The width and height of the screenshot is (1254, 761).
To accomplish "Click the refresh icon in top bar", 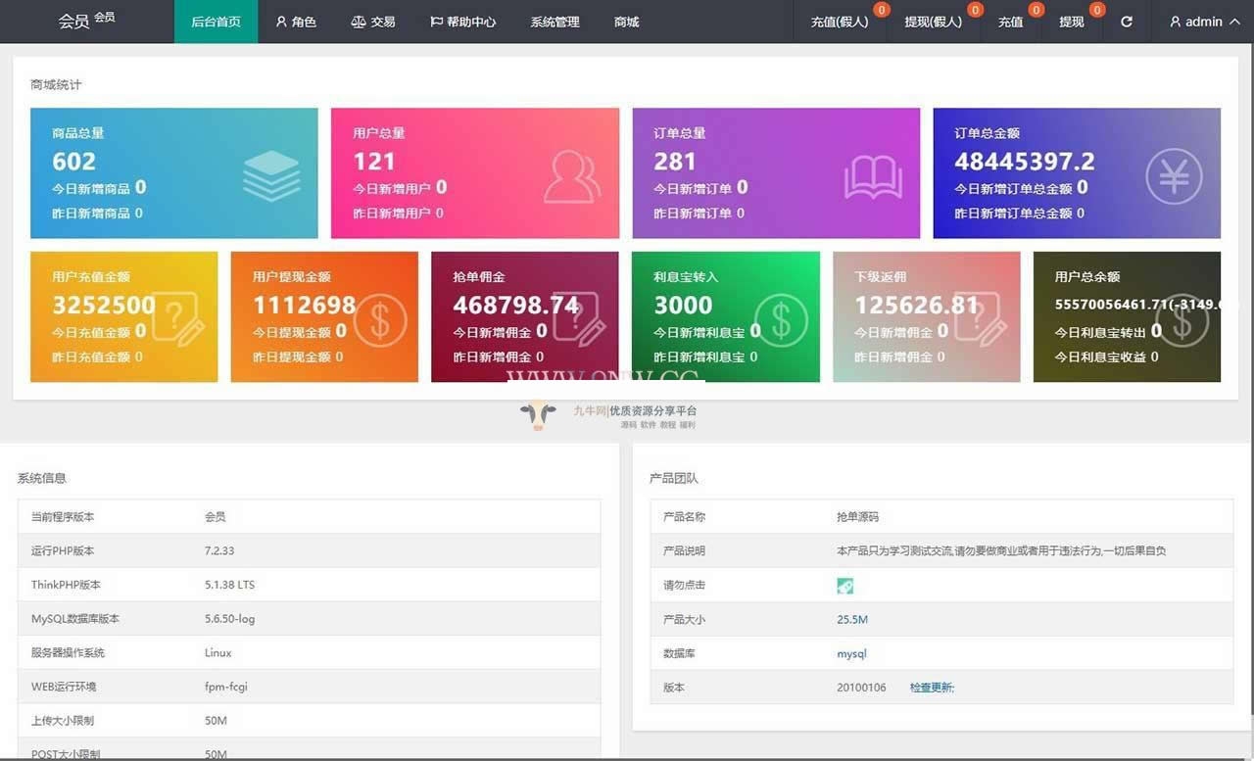I will coord(1127,22).
